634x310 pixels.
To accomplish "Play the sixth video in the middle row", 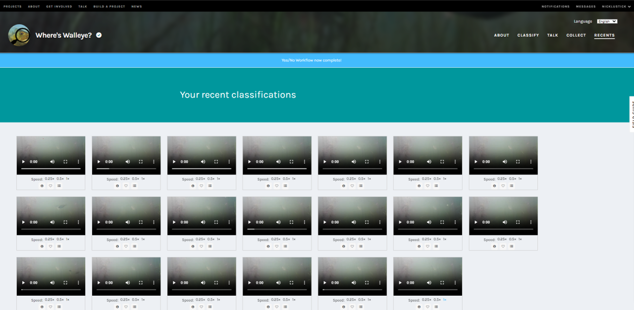I will 400,222.
